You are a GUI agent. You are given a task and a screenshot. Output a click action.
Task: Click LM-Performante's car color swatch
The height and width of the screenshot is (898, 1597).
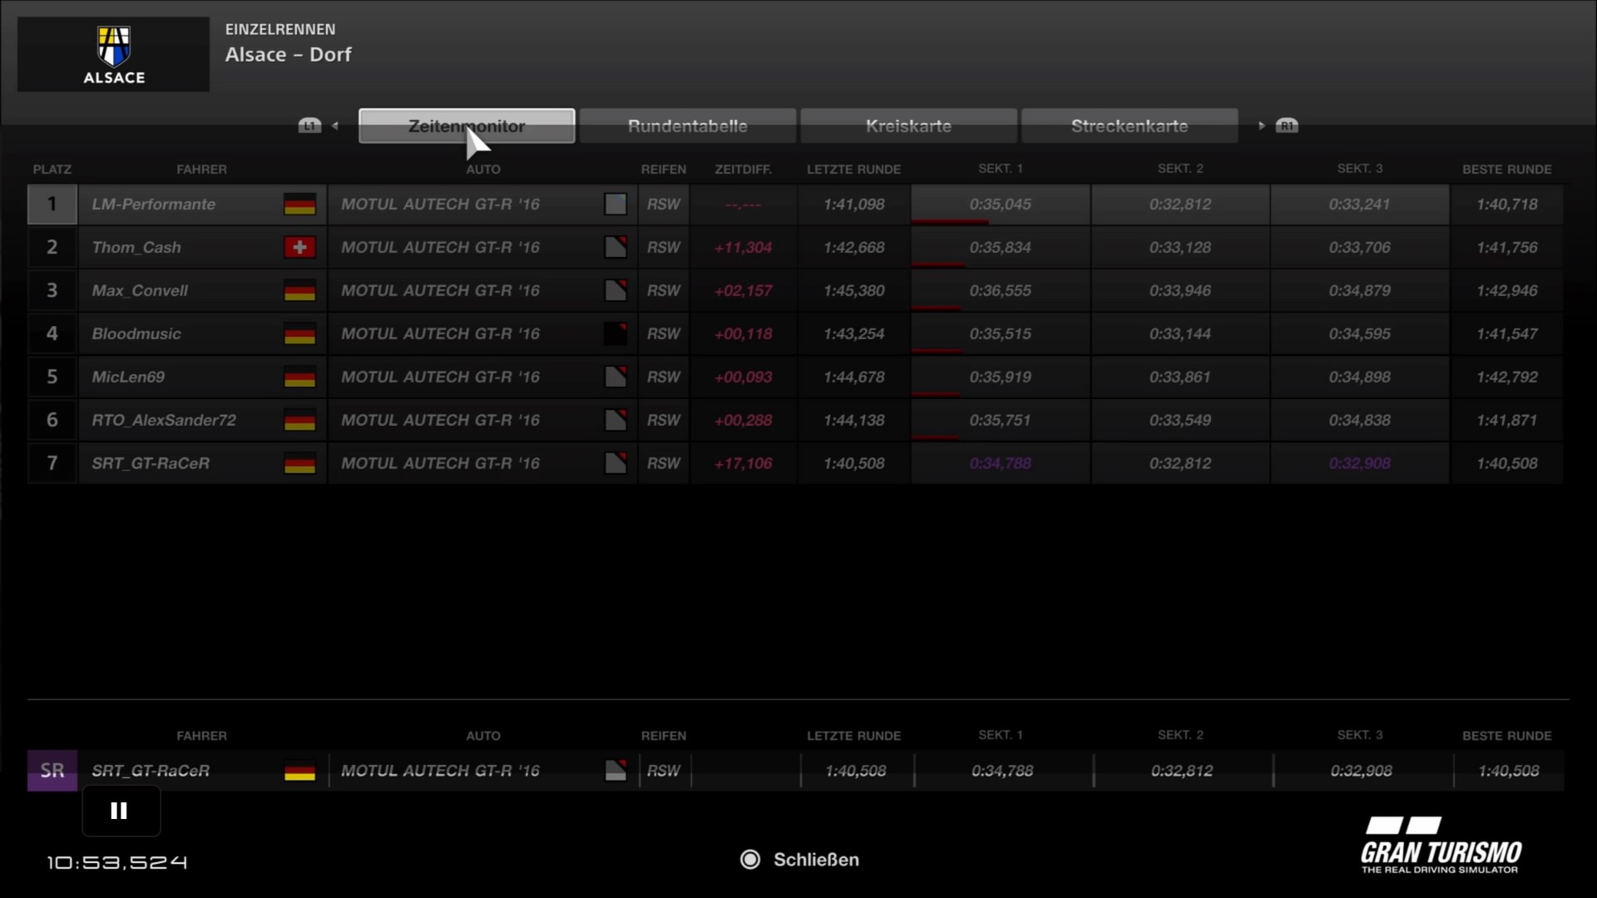tap(616, 205)
